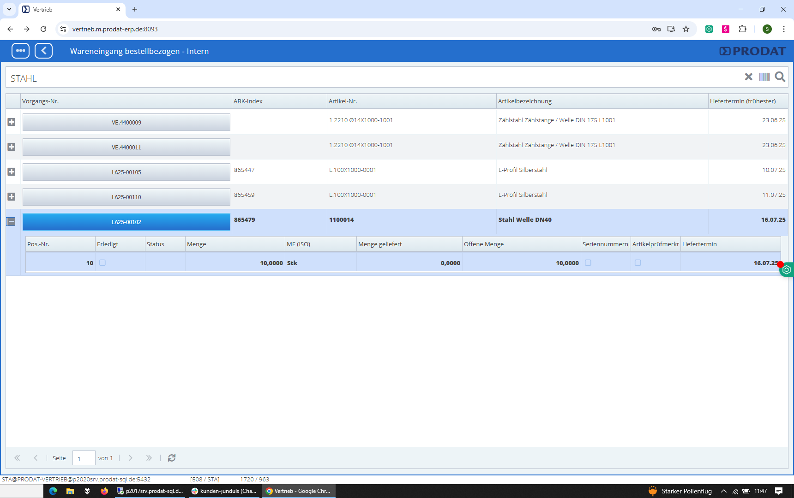
Task: Click the back arrow button in header
Action: [44, 51]
